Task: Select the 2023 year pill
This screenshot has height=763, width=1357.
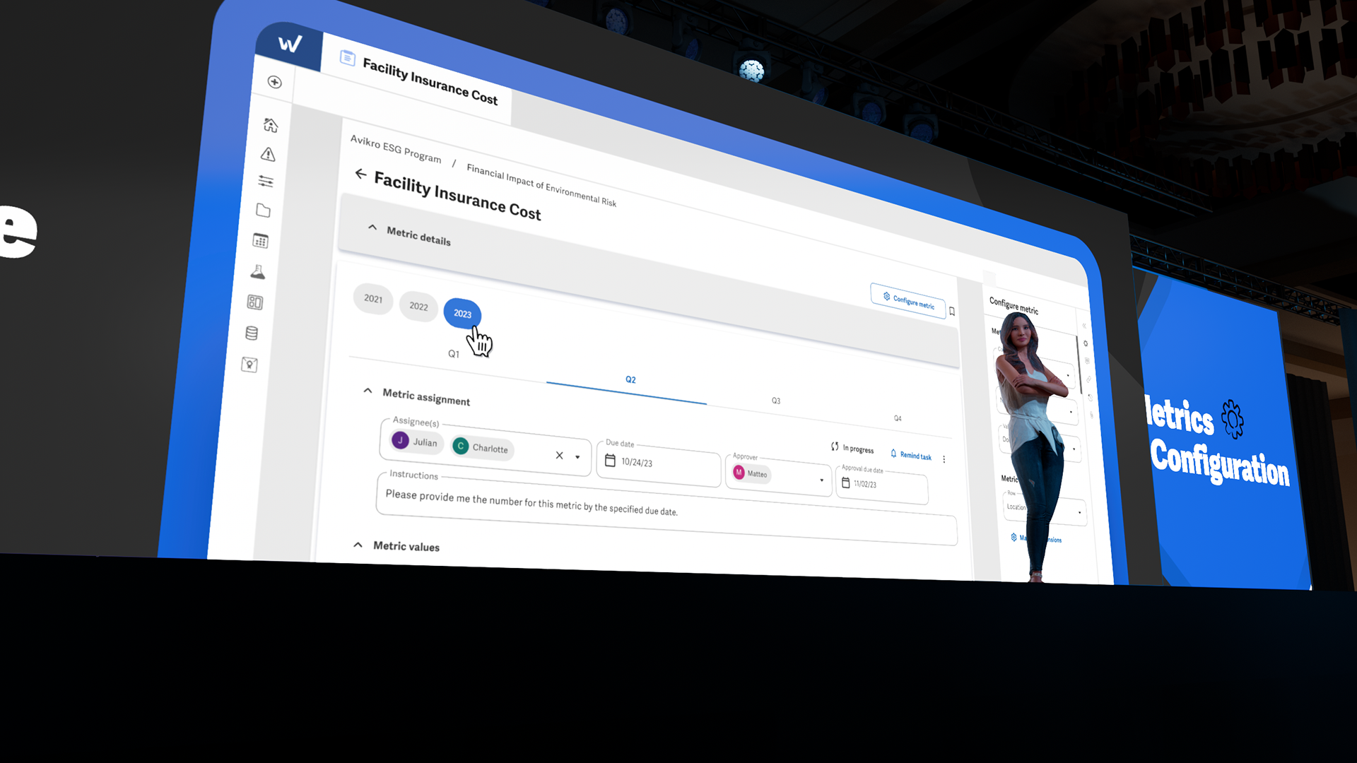Action: click(x=462, y=314)
